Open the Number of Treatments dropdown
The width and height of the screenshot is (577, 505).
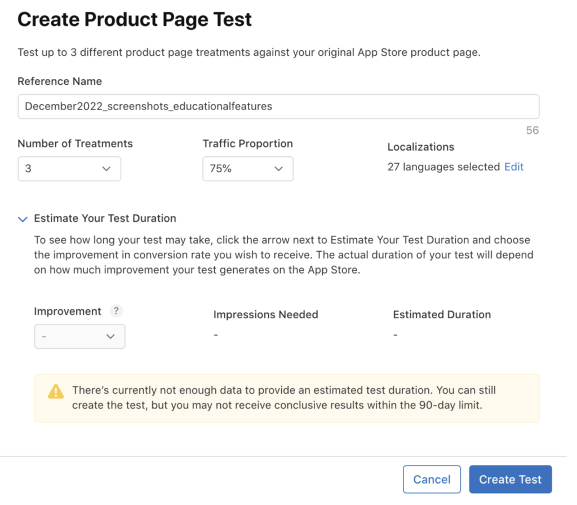click(x=69, y=169)
